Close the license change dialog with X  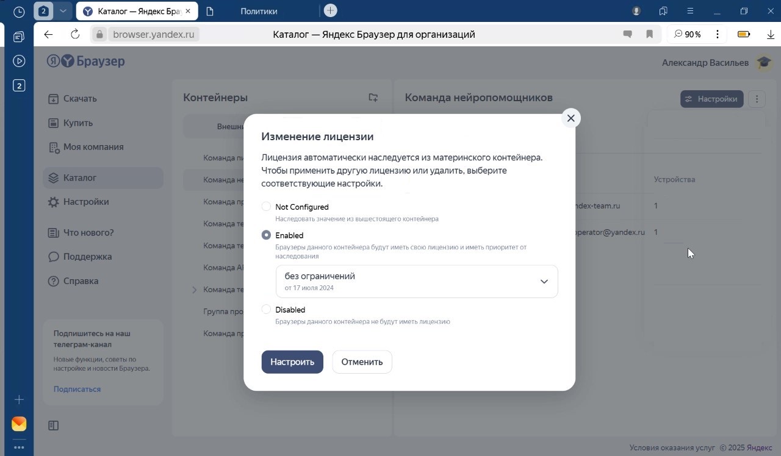click(570, 118)
